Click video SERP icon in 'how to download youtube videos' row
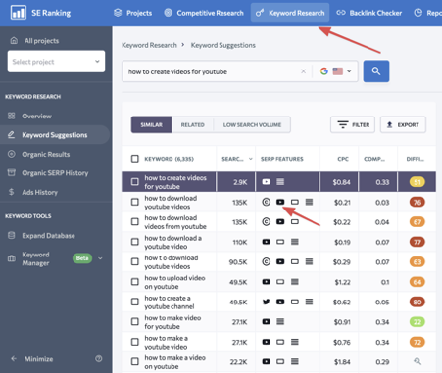 [x=280, y=202]
